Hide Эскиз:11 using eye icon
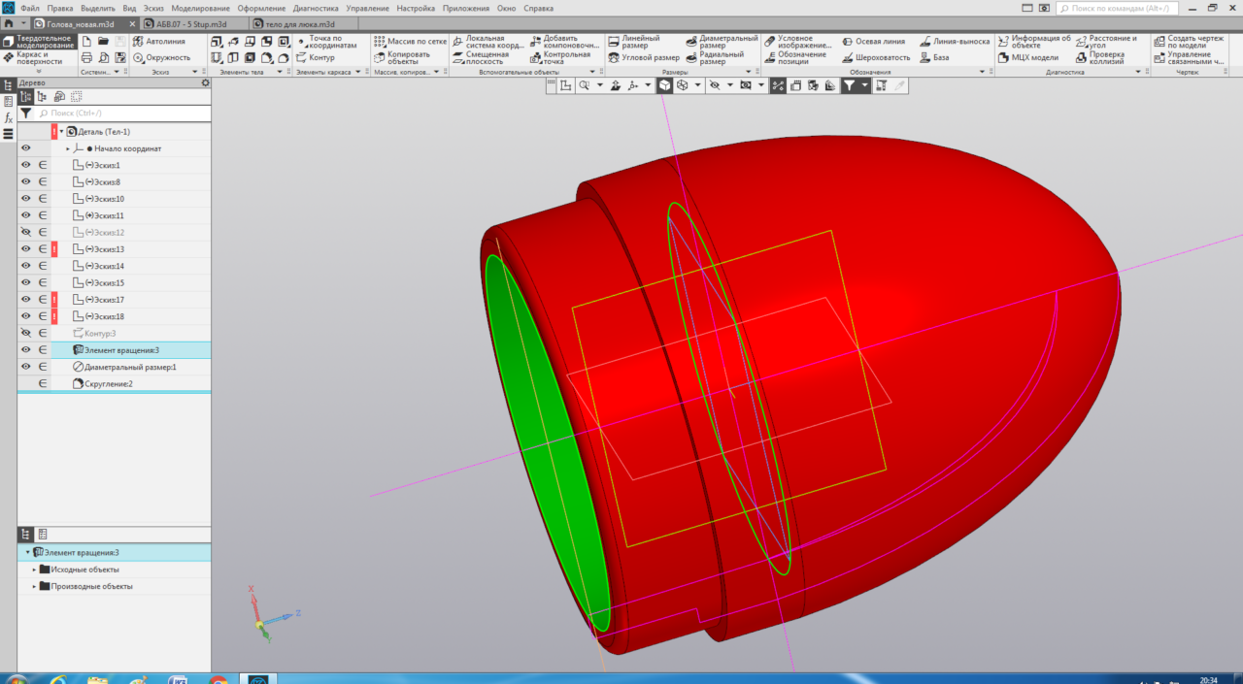1243x684 pixels. pos(26,215)
